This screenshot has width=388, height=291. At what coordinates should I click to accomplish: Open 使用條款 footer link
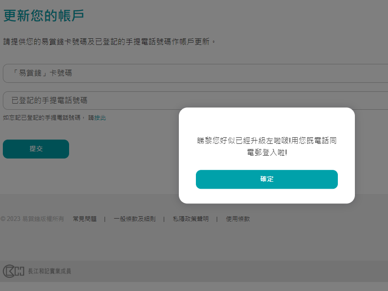238,219
